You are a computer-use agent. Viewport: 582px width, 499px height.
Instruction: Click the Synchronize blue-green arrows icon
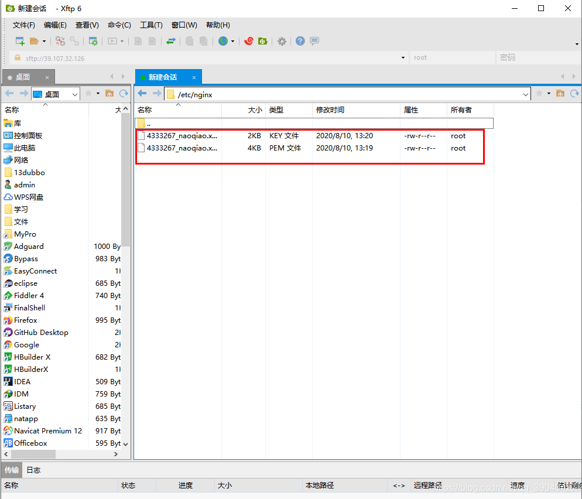171,41
